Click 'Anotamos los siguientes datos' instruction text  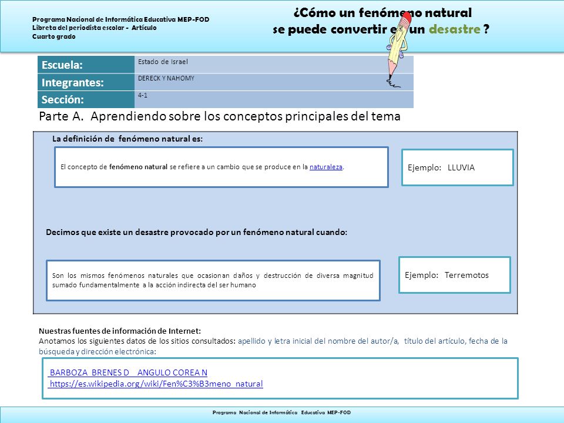[273, 346]
